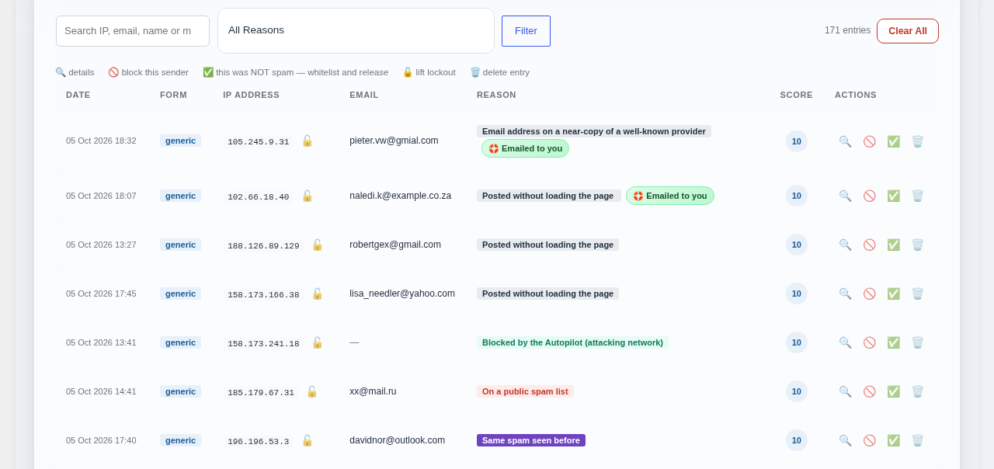The image size is (994, 469).
Task: Select IP address 185.179.67.31
Action: (261, 392)
